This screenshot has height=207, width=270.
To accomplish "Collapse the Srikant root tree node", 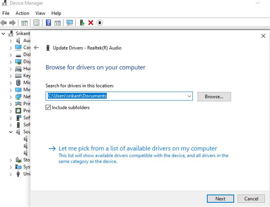I will (3, 34).
